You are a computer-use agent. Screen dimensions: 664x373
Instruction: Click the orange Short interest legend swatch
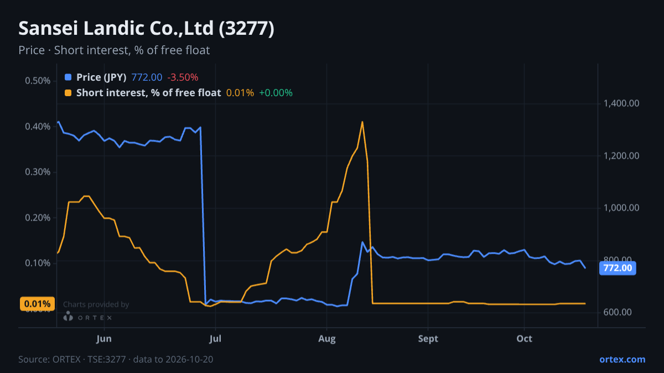(x=68, y=93)
